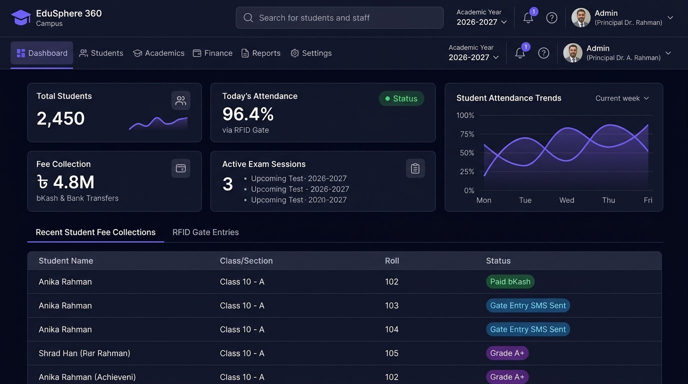The image size is (688, 384).
Task: Click 'Gate Entry SMS Sent' badge for roll 104
Action: 528,329
